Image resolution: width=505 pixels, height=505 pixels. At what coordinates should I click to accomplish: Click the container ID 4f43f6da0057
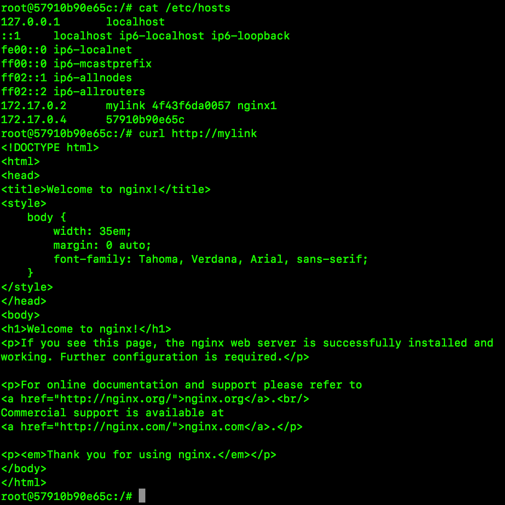(x=191, y=106)
